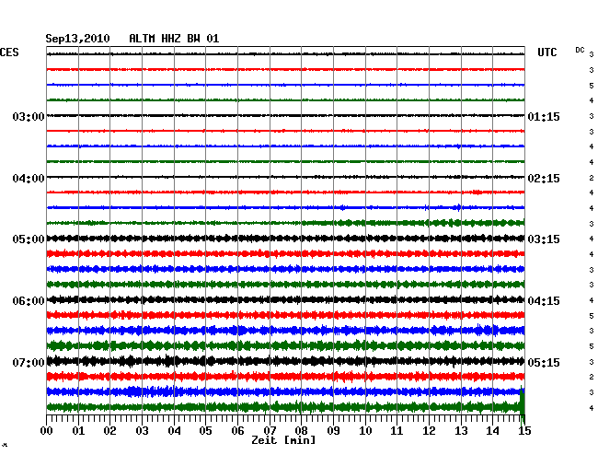This screenshot has height=455, width=598.
Task: Select minute label 10 on time axis
Action: click(365, 430)
